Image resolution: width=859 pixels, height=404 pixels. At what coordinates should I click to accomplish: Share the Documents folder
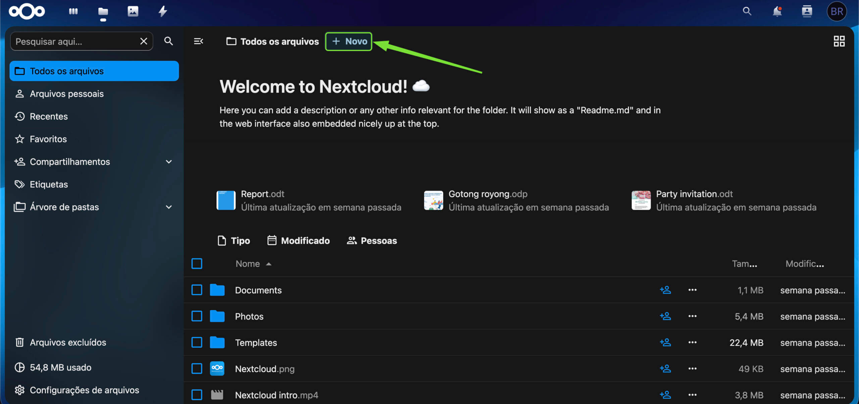coord(665,290)
